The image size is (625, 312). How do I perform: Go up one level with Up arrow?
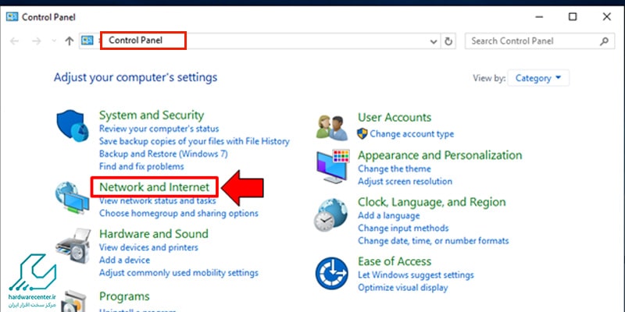pos(70,41)
